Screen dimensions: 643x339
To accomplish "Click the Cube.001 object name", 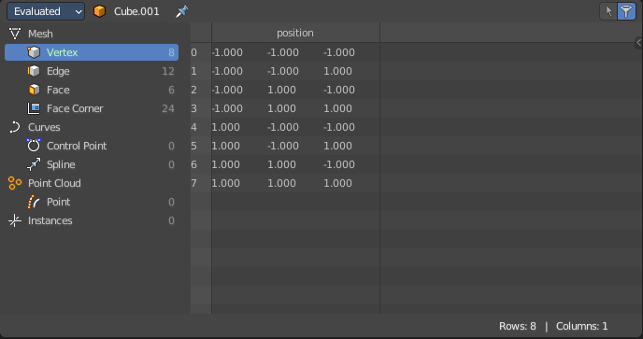I will tap(136, 11).
